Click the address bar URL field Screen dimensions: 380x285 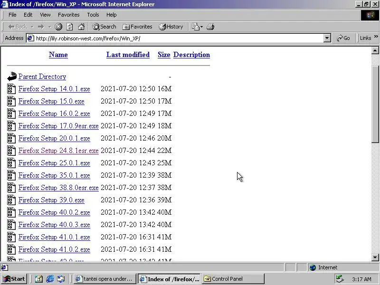tap(179, 38)
